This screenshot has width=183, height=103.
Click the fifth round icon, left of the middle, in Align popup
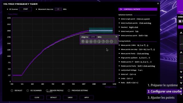click(99, 41)
